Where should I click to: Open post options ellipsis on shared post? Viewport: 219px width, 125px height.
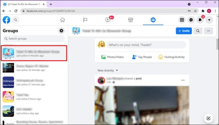tap(183, 80)
